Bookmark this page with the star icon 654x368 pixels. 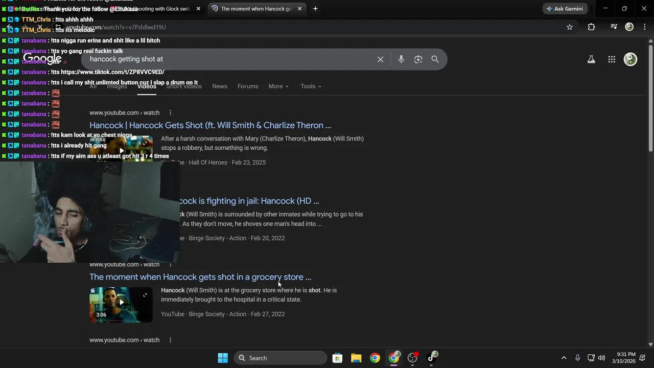click(570, 27)
